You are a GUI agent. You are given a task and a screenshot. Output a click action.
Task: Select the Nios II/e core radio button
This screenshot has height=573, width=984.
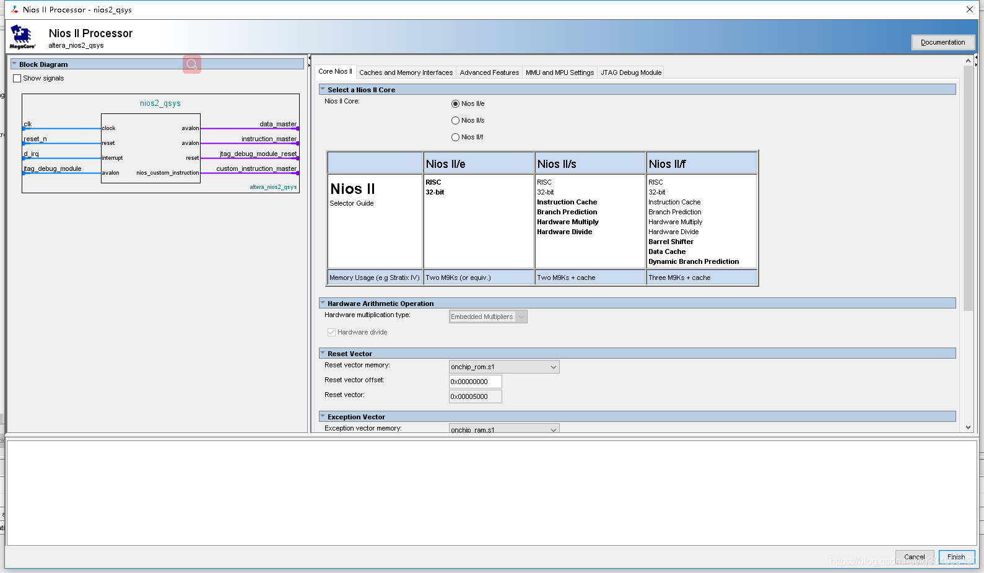coord(455,104)
